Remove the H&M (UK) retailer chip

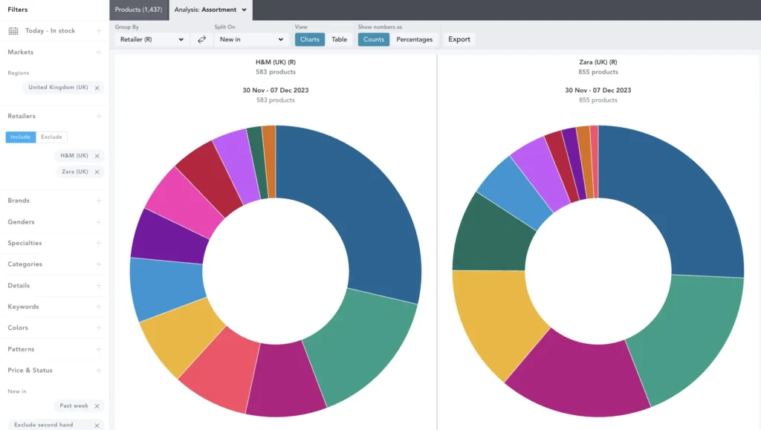[97, 156]
